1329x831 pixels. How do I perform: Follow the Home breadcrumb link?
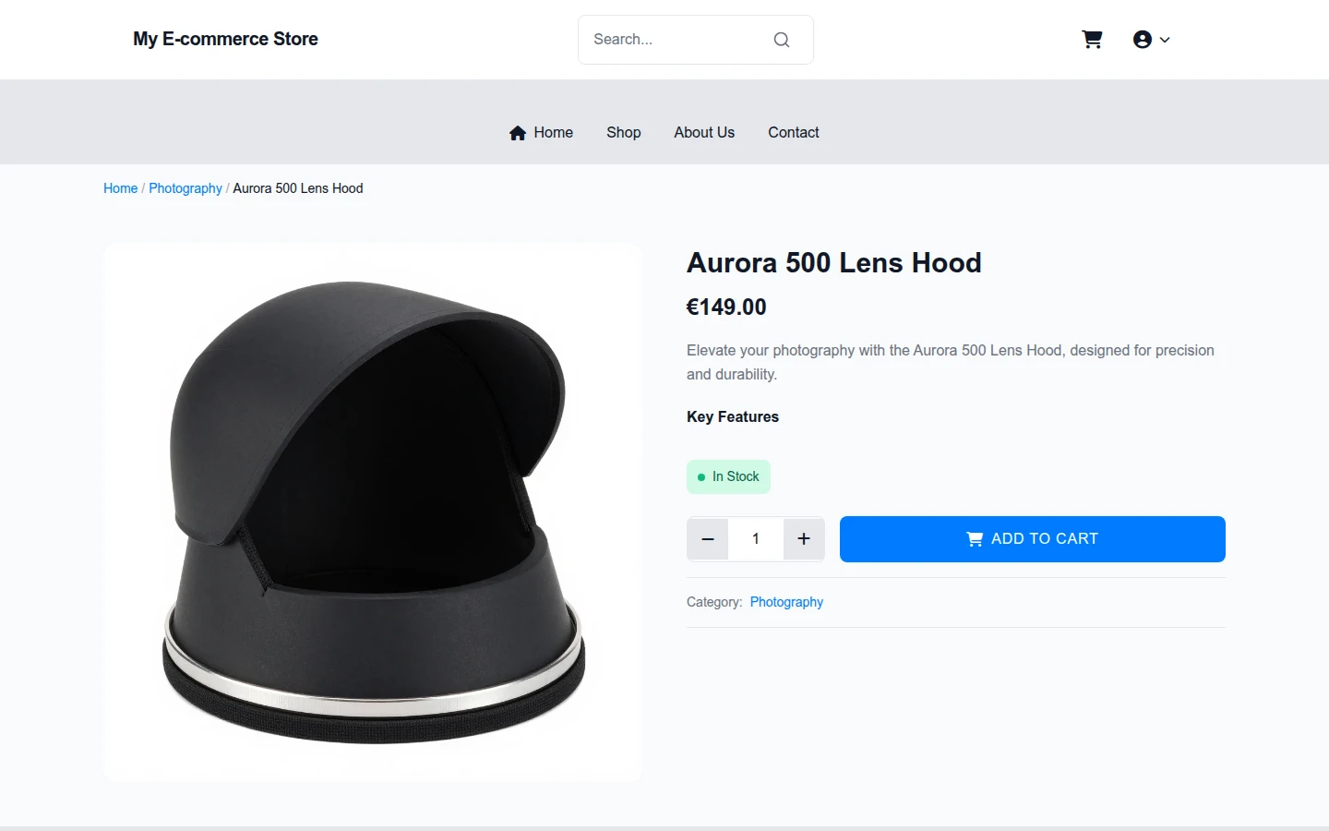[120, 188]
